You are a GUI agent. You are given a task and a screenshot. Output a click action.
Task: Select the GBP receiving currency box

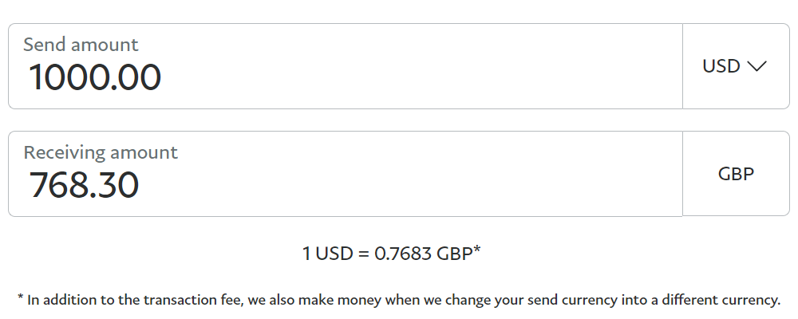[736, 174]
